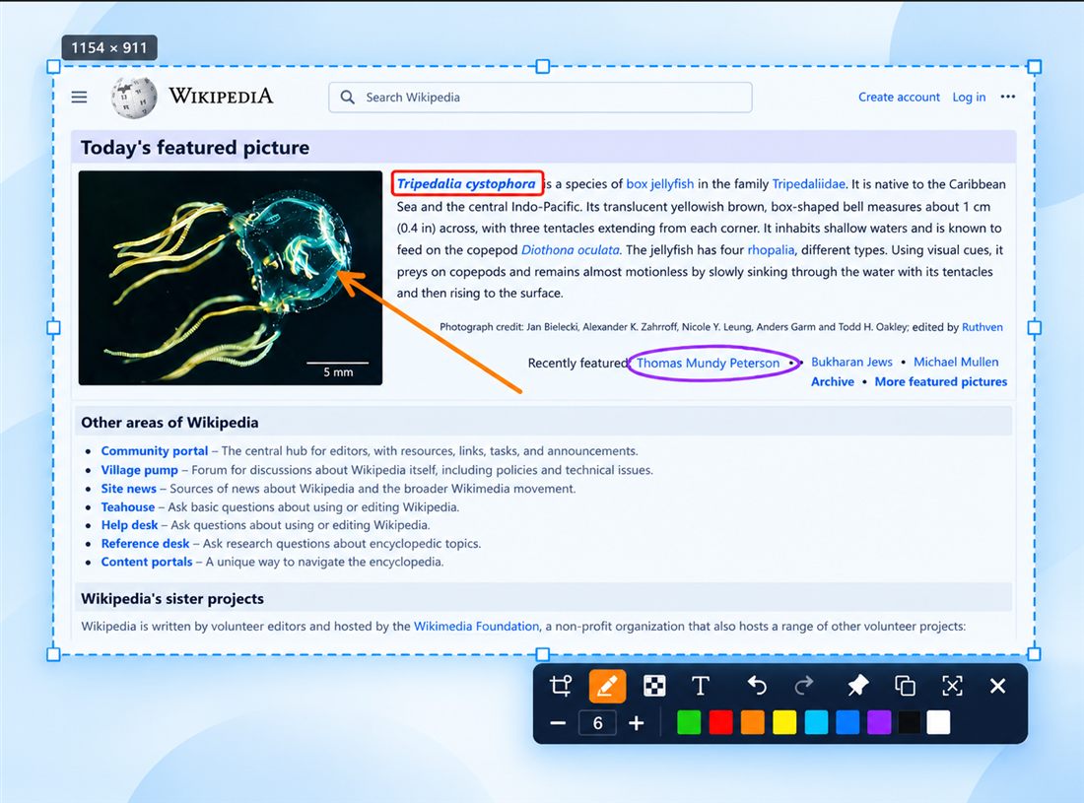Image resolution: width=1084 pixels, height=803 pixels.
Task: Click the bracketed X clear-selection icon
Action: 952,686
